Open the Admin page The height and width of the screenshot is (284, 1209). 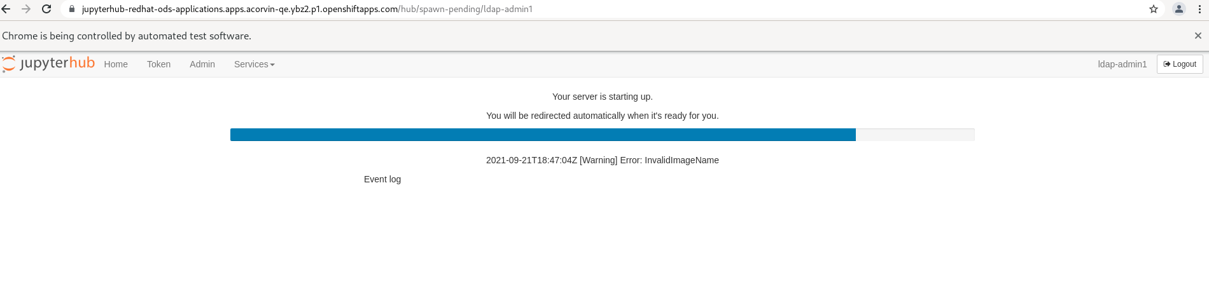point(202,64)
